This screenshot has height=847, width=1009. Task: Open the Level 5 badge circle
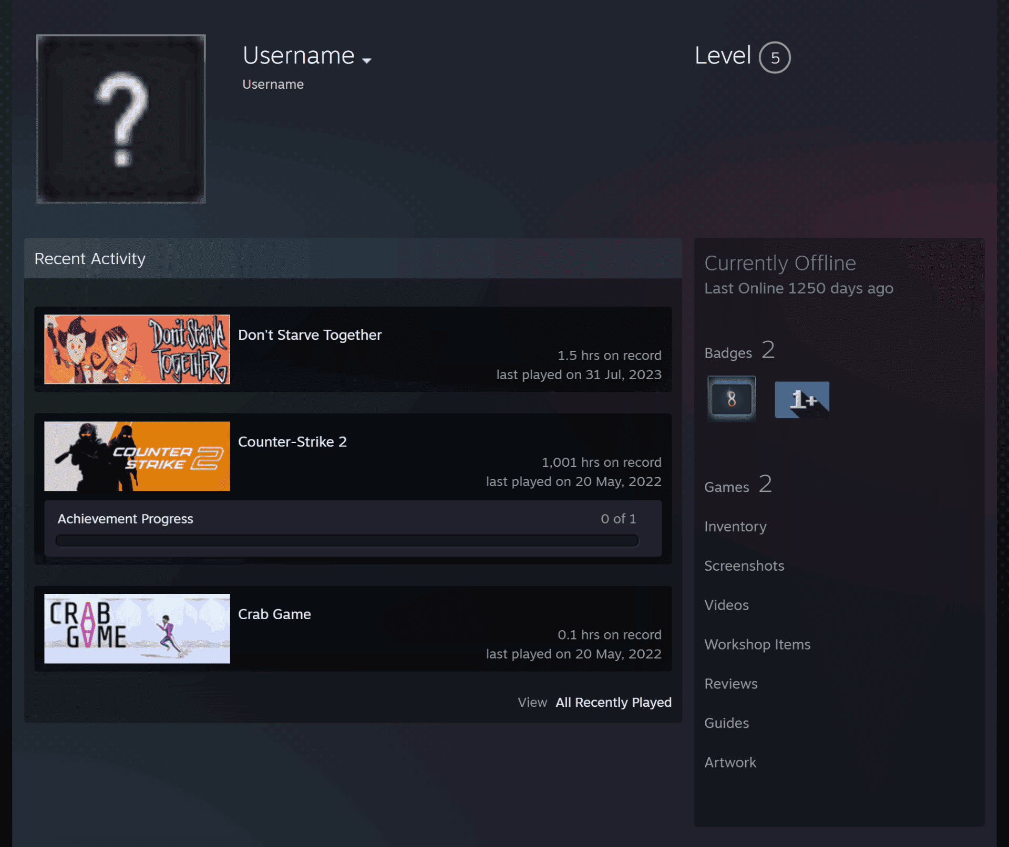(x=775, y=57)
